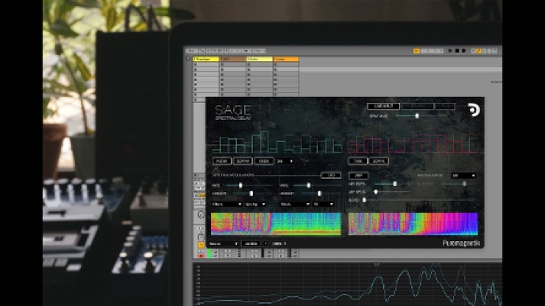Click the clock icon left of SAGE window

coord(201,215)
